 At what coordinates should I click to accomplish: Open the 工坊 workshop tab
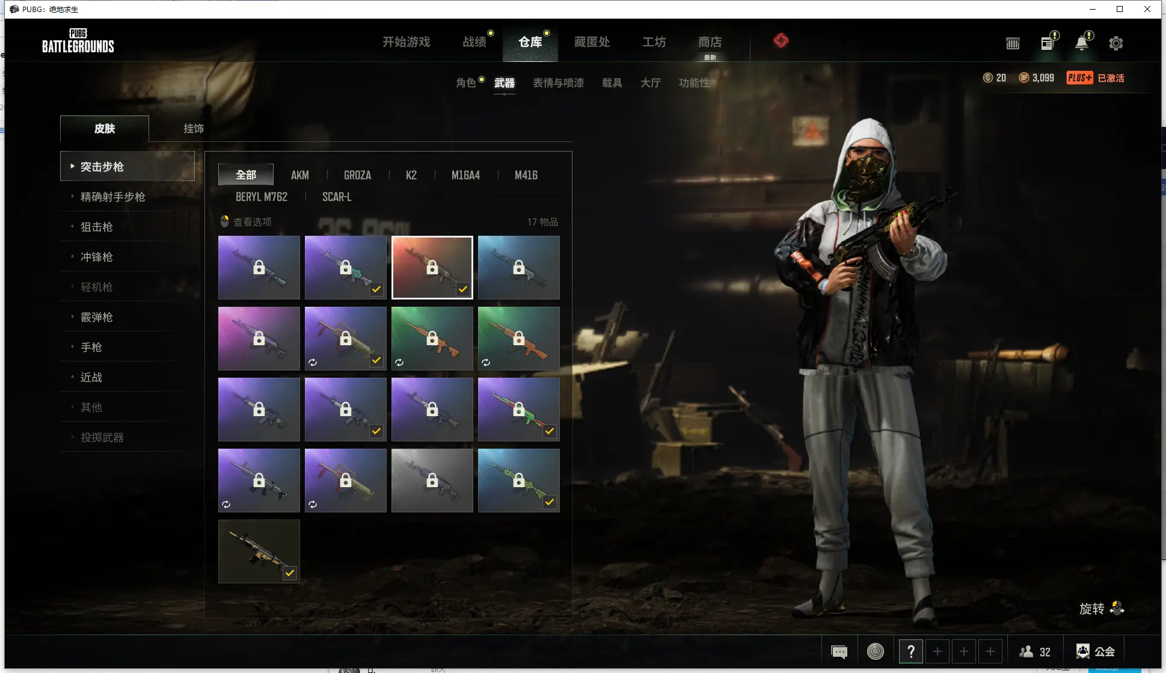tap(654, 42)
